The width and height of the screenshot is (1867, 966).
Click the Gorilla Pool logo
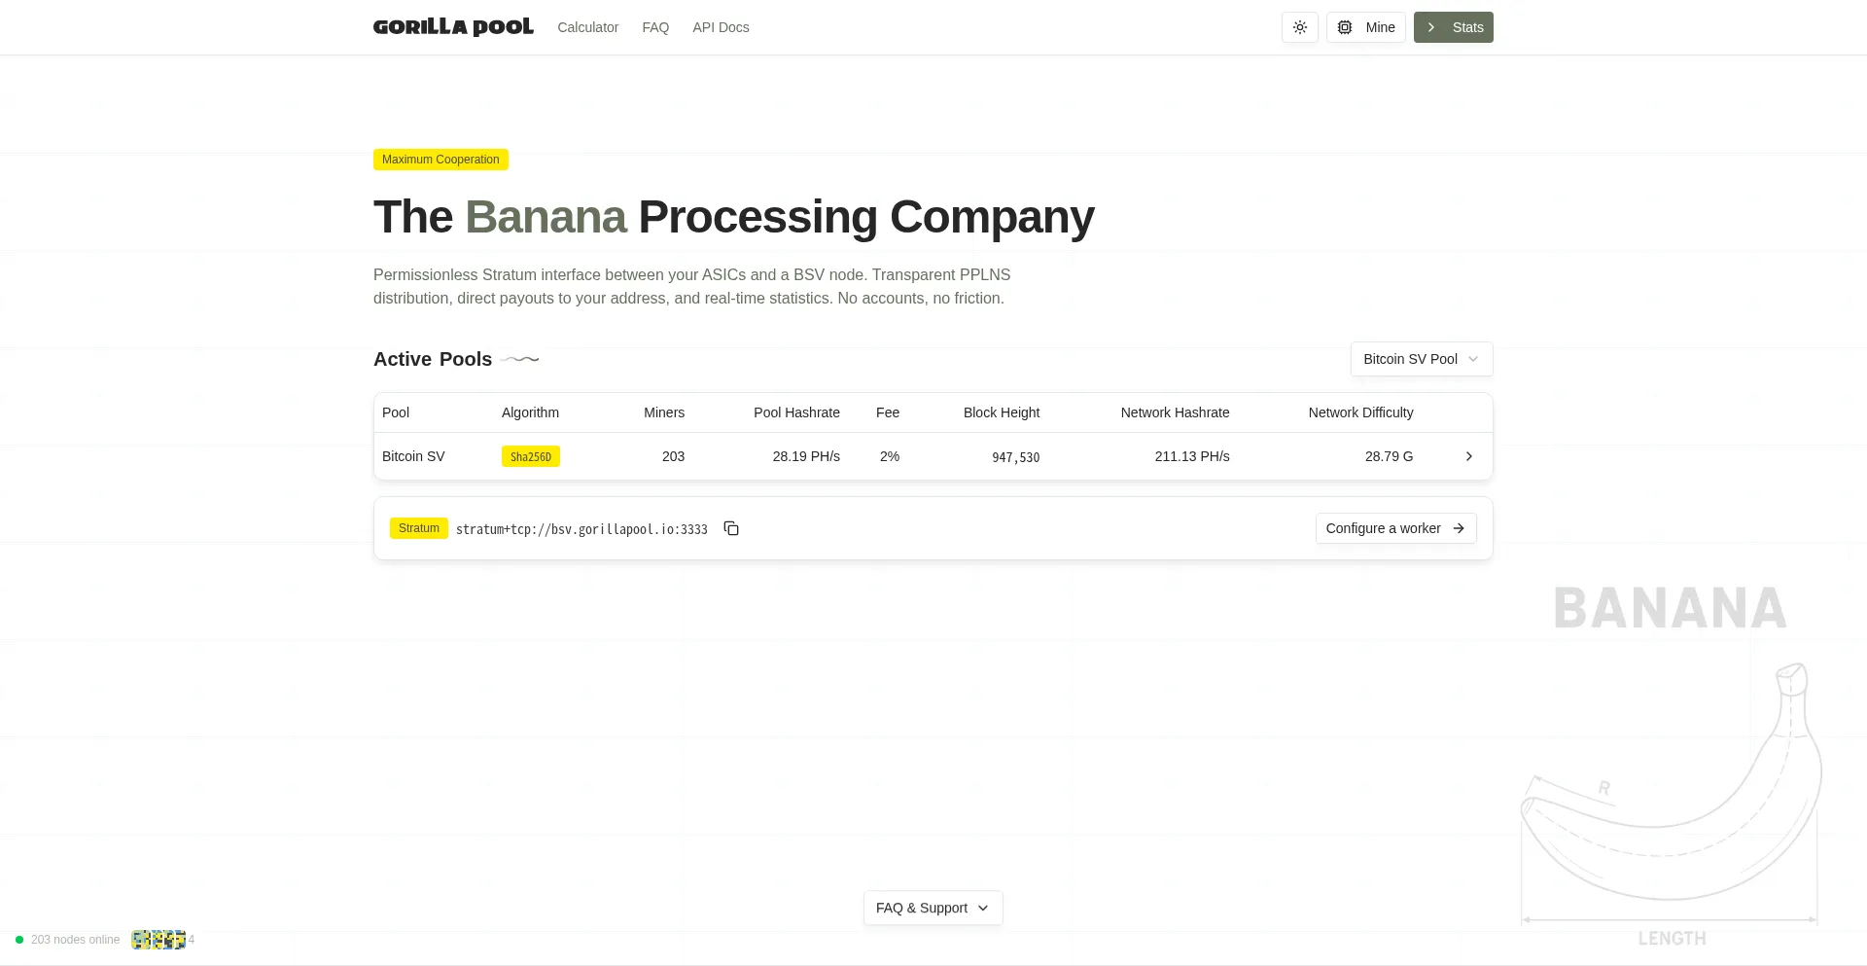[453, 27]
